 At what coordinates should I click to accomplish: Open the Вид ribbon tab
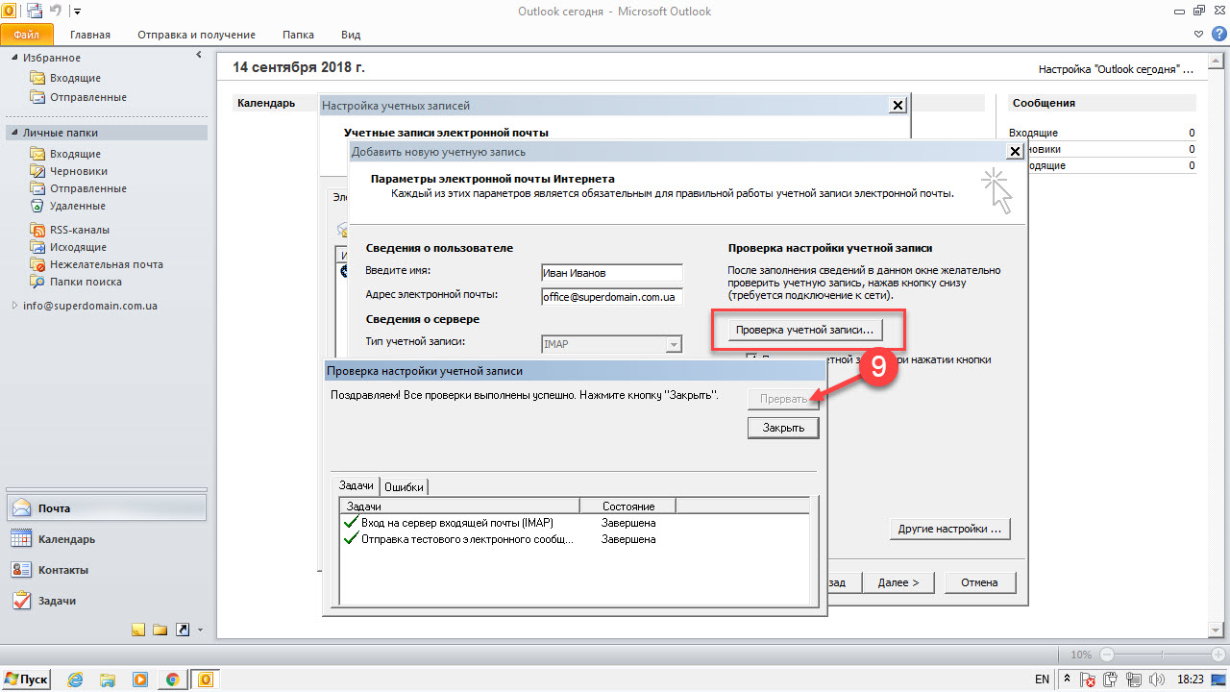click(351, 35)
